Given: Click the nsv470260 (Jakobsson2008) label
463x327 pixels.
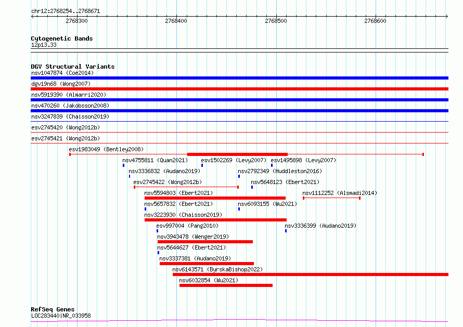Looking at the screenshot, I should (70, 106).
